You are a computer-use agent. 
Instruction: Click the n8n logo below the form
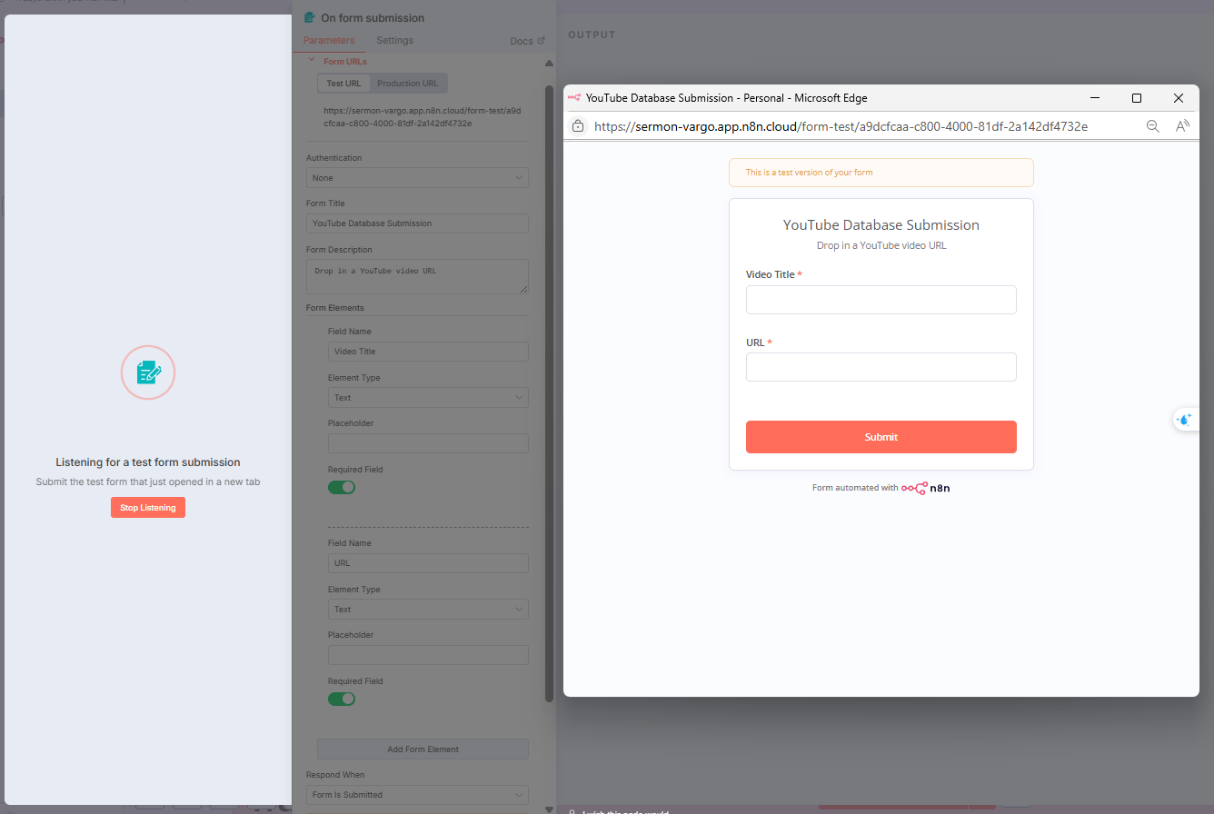click(926, 488)
